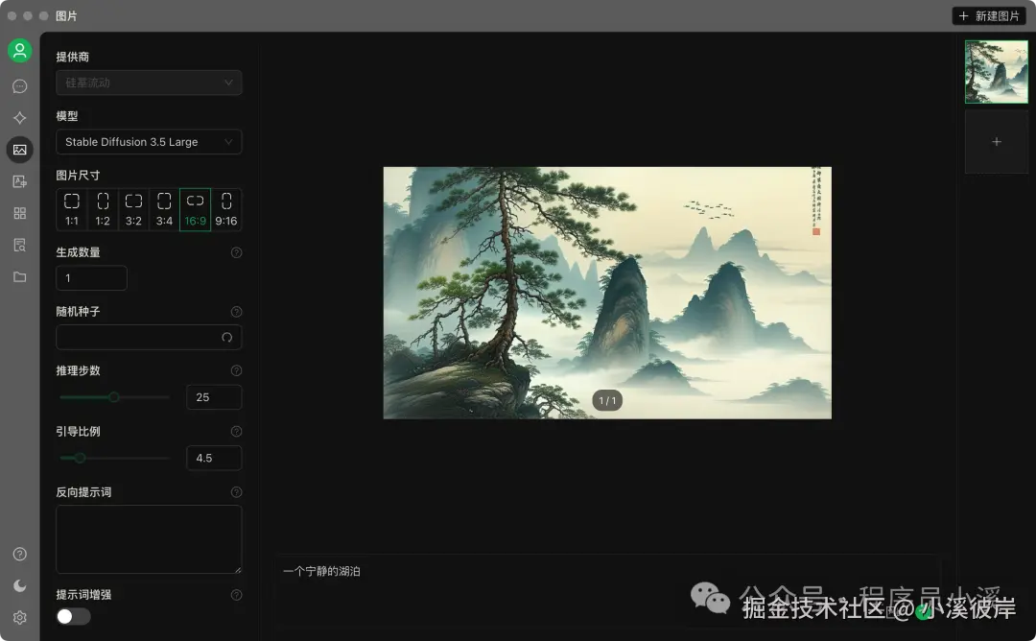Open the chat assistant panel in the sidebar
The height and width of the screenshot is (641, 1036).
click(x=20, y=85)
